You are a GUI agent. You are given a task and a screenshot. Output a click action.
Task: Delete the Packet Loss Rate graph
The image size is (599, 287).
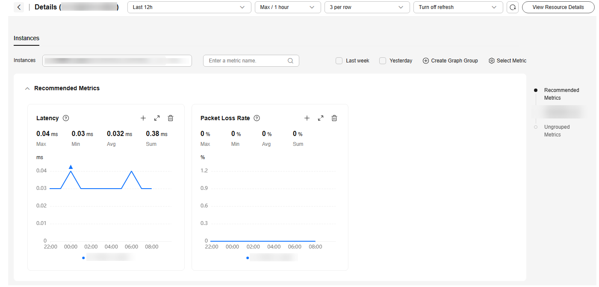click(334, 118)
